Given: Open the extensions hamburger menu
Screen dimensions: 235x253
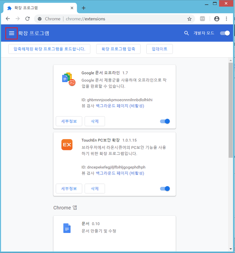Looking at the screenshot, I should click(11, 33).
